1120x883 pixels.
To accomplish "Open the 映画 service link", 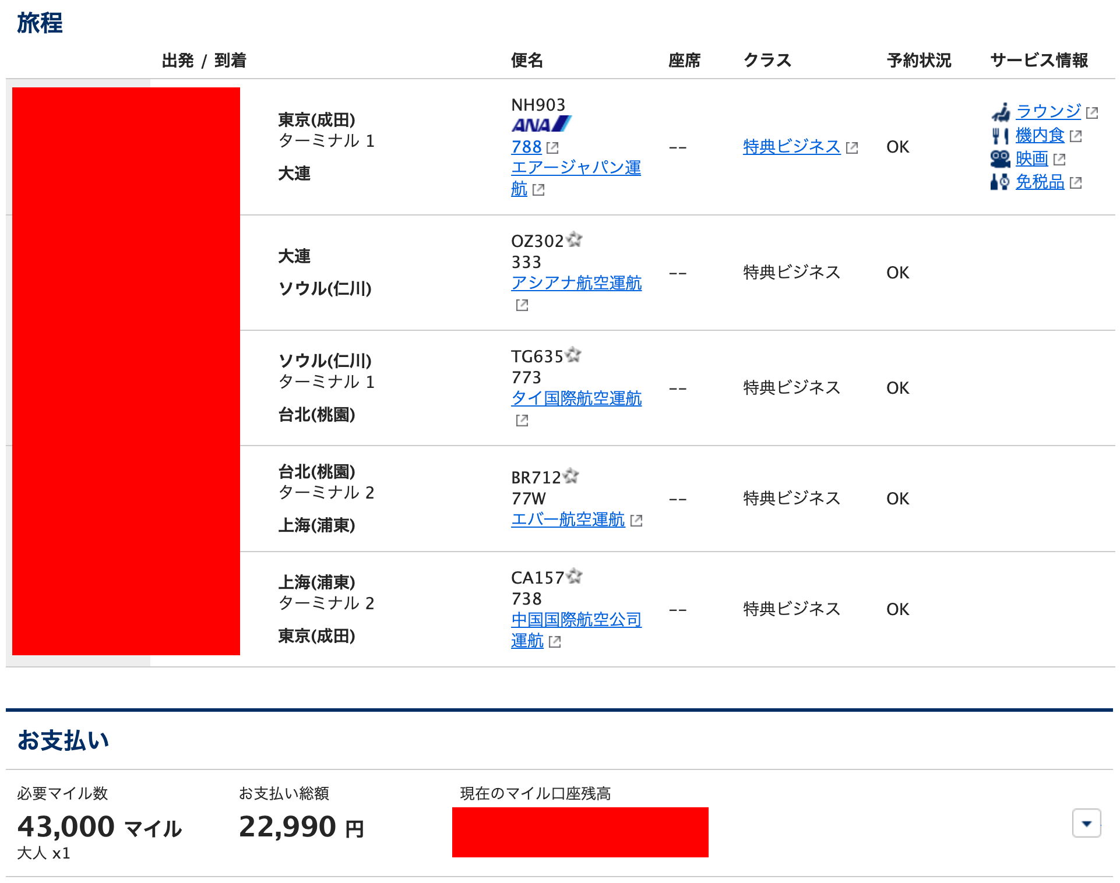I will click(1031, 158).
